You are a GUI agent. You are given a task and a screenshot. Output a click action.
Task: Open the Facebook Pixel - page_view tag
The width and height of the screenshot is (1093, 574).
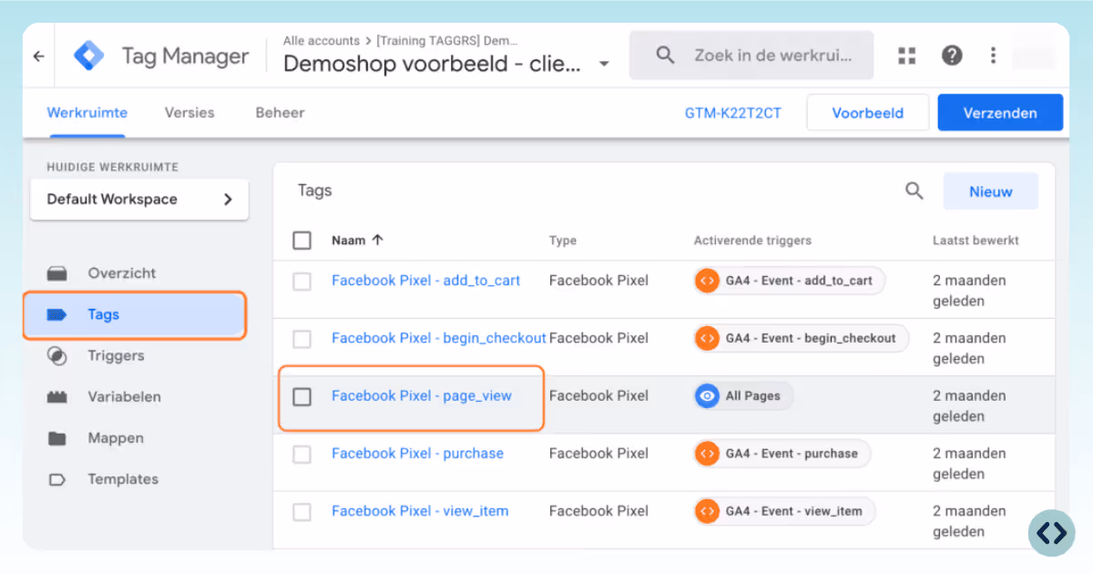pyautogui.click(x=422, y=395)
